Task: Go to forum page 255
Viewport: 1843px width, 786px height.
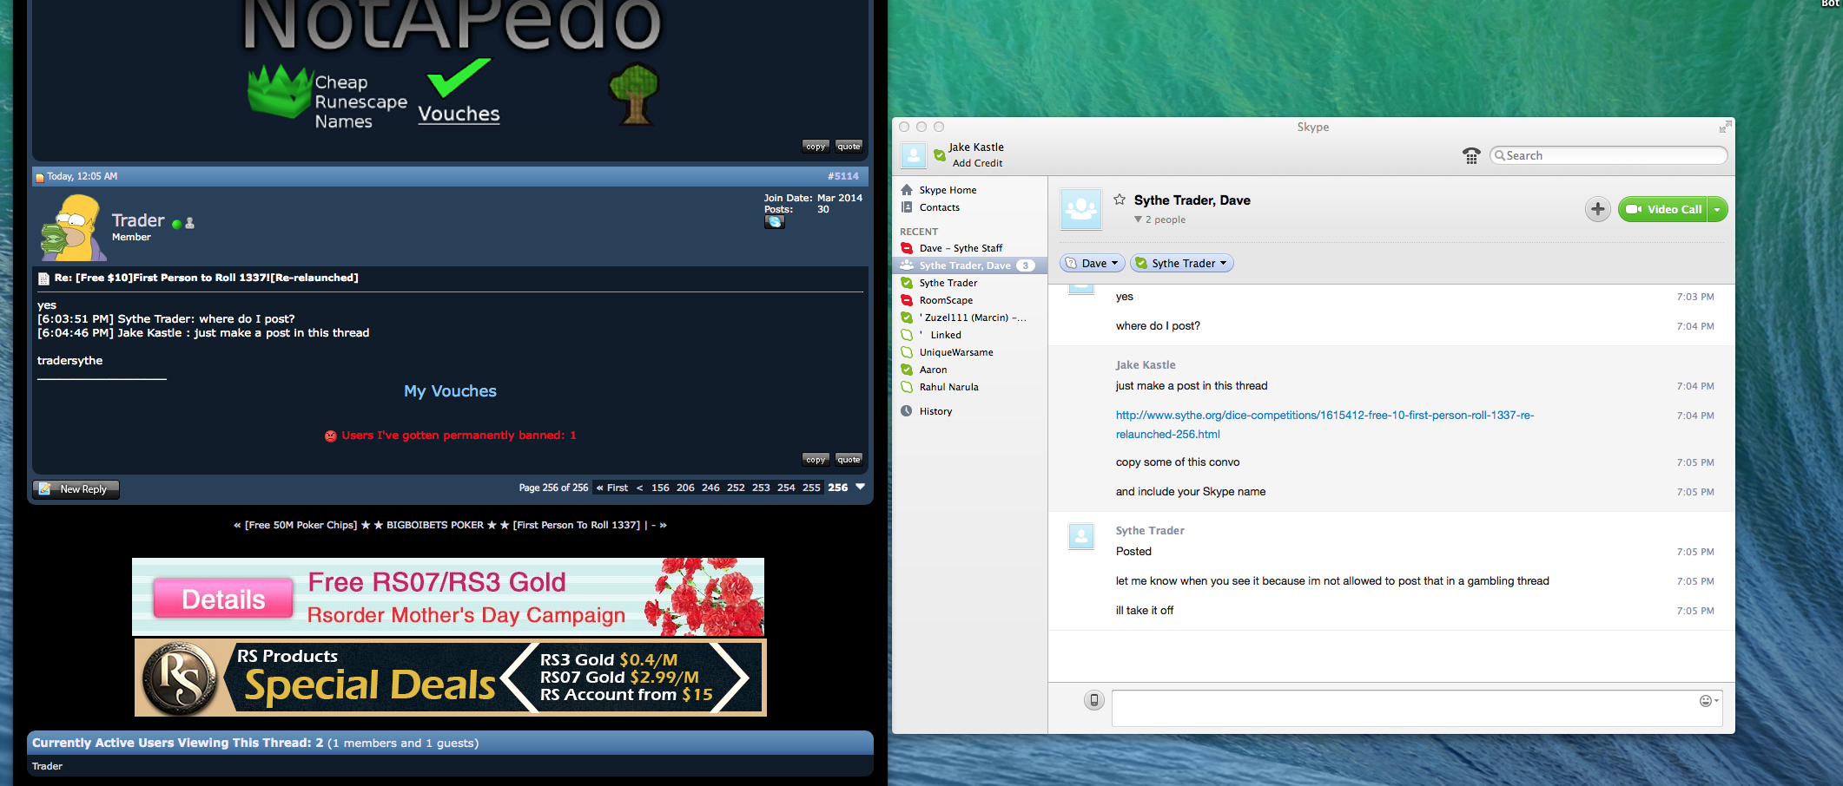Action: [811, 488]
